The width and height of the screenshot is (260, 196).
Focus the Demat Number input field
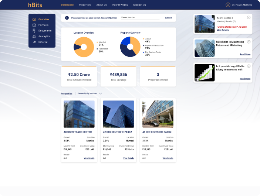[x=140, y=18]
